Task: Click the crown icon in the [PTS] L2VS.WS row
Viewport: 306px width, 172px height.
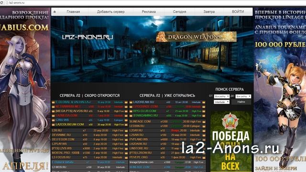Action: pos(126,149)
